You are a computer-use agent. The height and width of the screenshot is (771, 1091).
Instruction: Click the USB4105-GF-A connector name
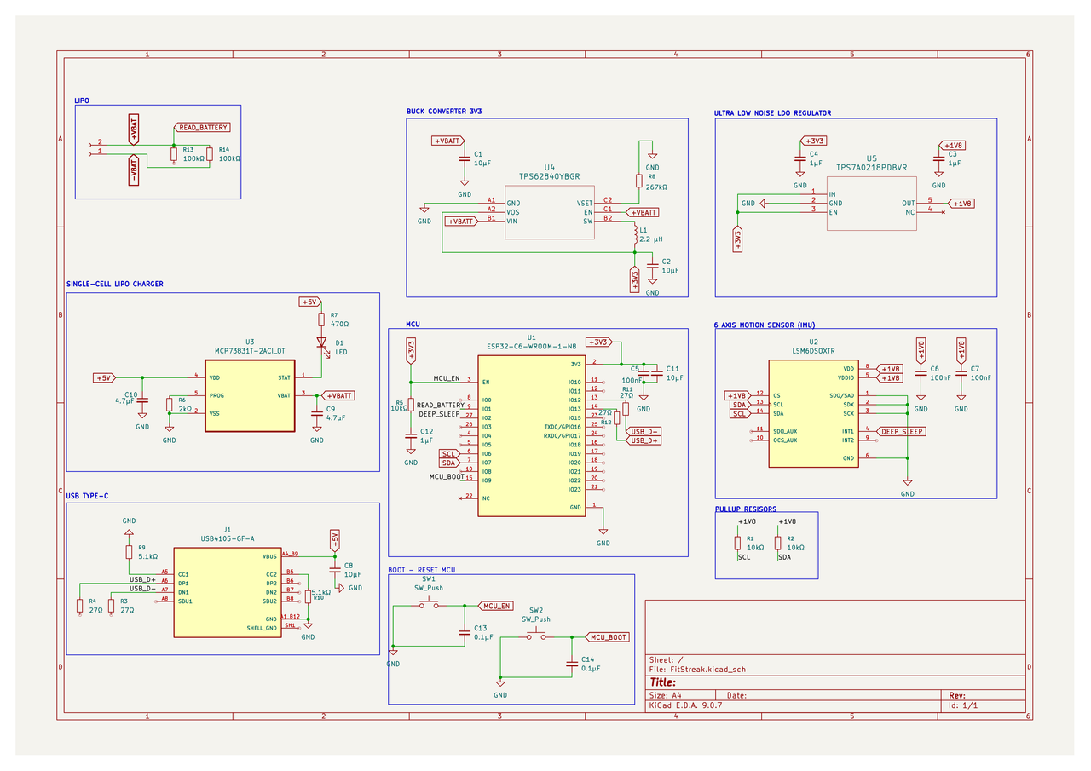(228, 538)
